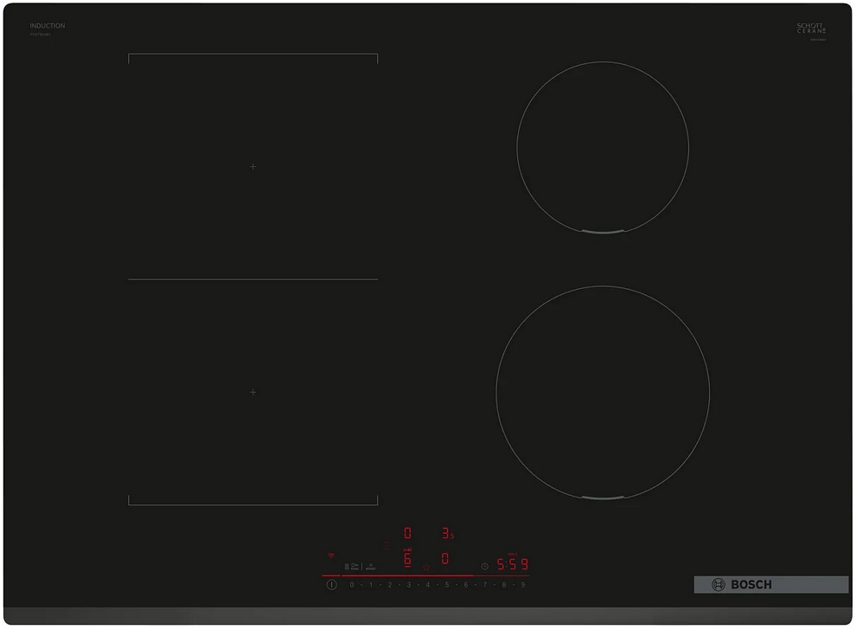
Task: Select power level 0 on the slider
Action: [351, 586]
